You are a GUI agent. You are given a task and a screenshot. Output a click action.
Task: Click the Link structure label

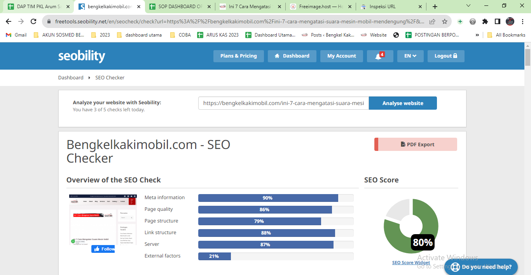coord(160,233)
